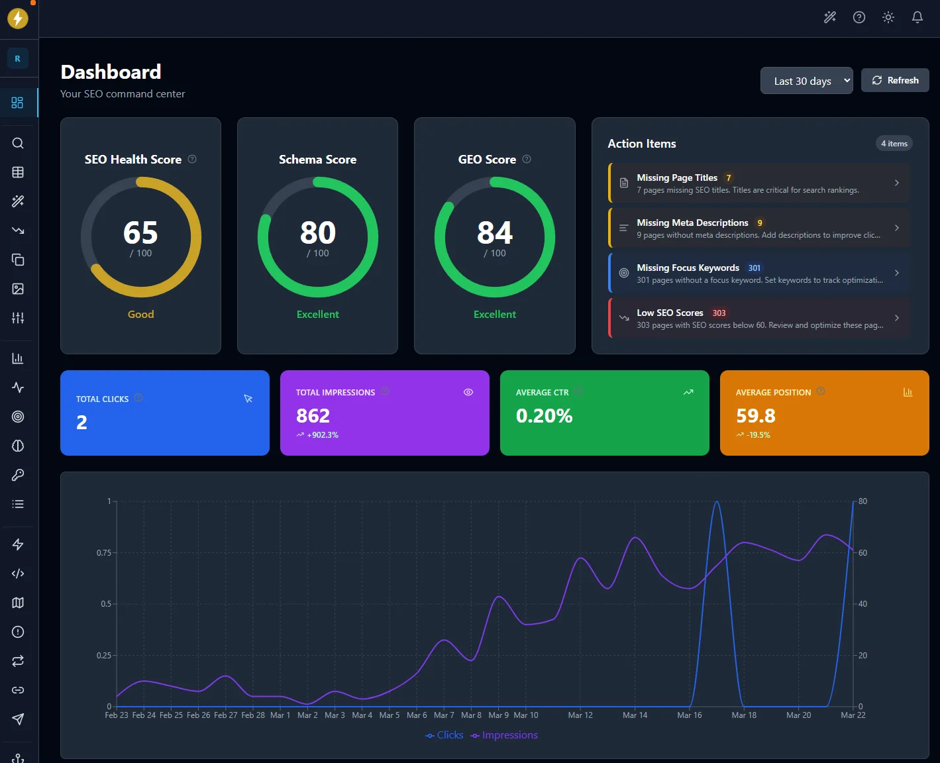Click the sitemap/map icon in sidebar
This screenshot has width=940, height=763.
coord(18,602)
